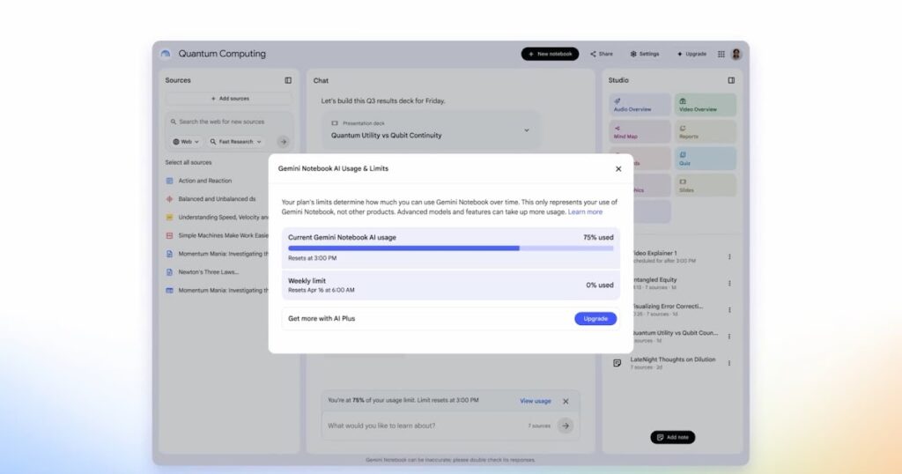The width and height of the screenshot is (902, 474).
Task: Click the chat send arrow button
Action: [566, 426]
